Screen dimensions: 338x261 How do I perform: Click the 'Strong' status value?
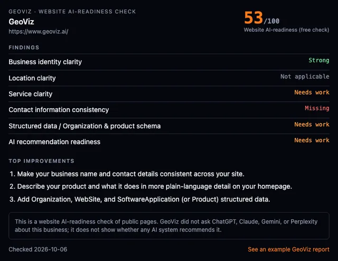tap(319, 60)
